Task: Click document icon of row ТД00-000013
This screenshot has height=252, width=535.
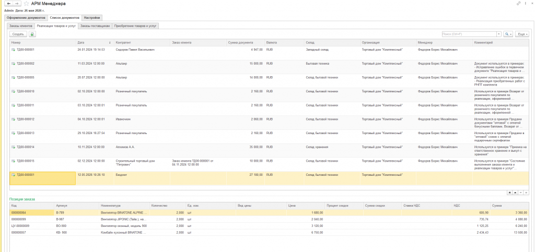Action: (13, 133)
